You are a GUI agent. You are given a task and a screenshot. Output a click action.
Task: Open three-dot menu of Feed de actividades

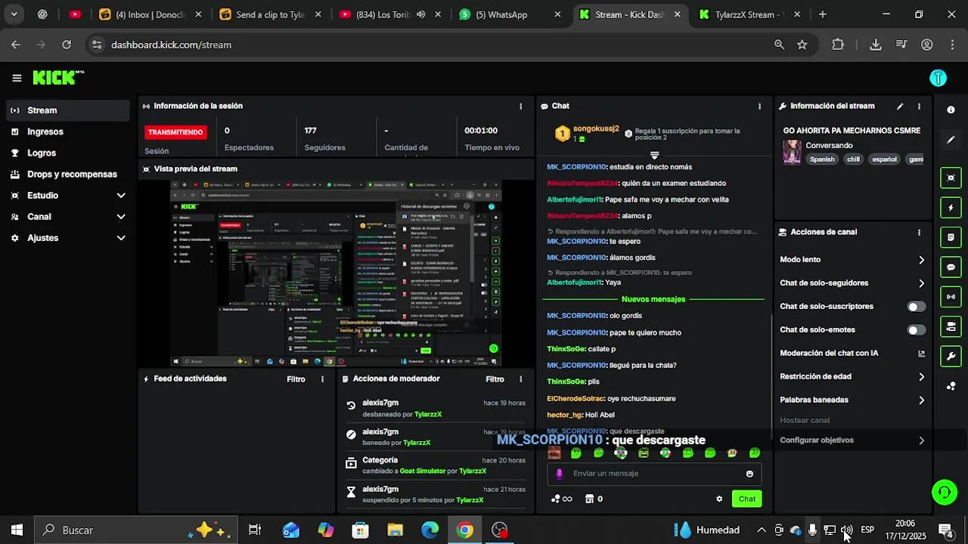(322, 379)
